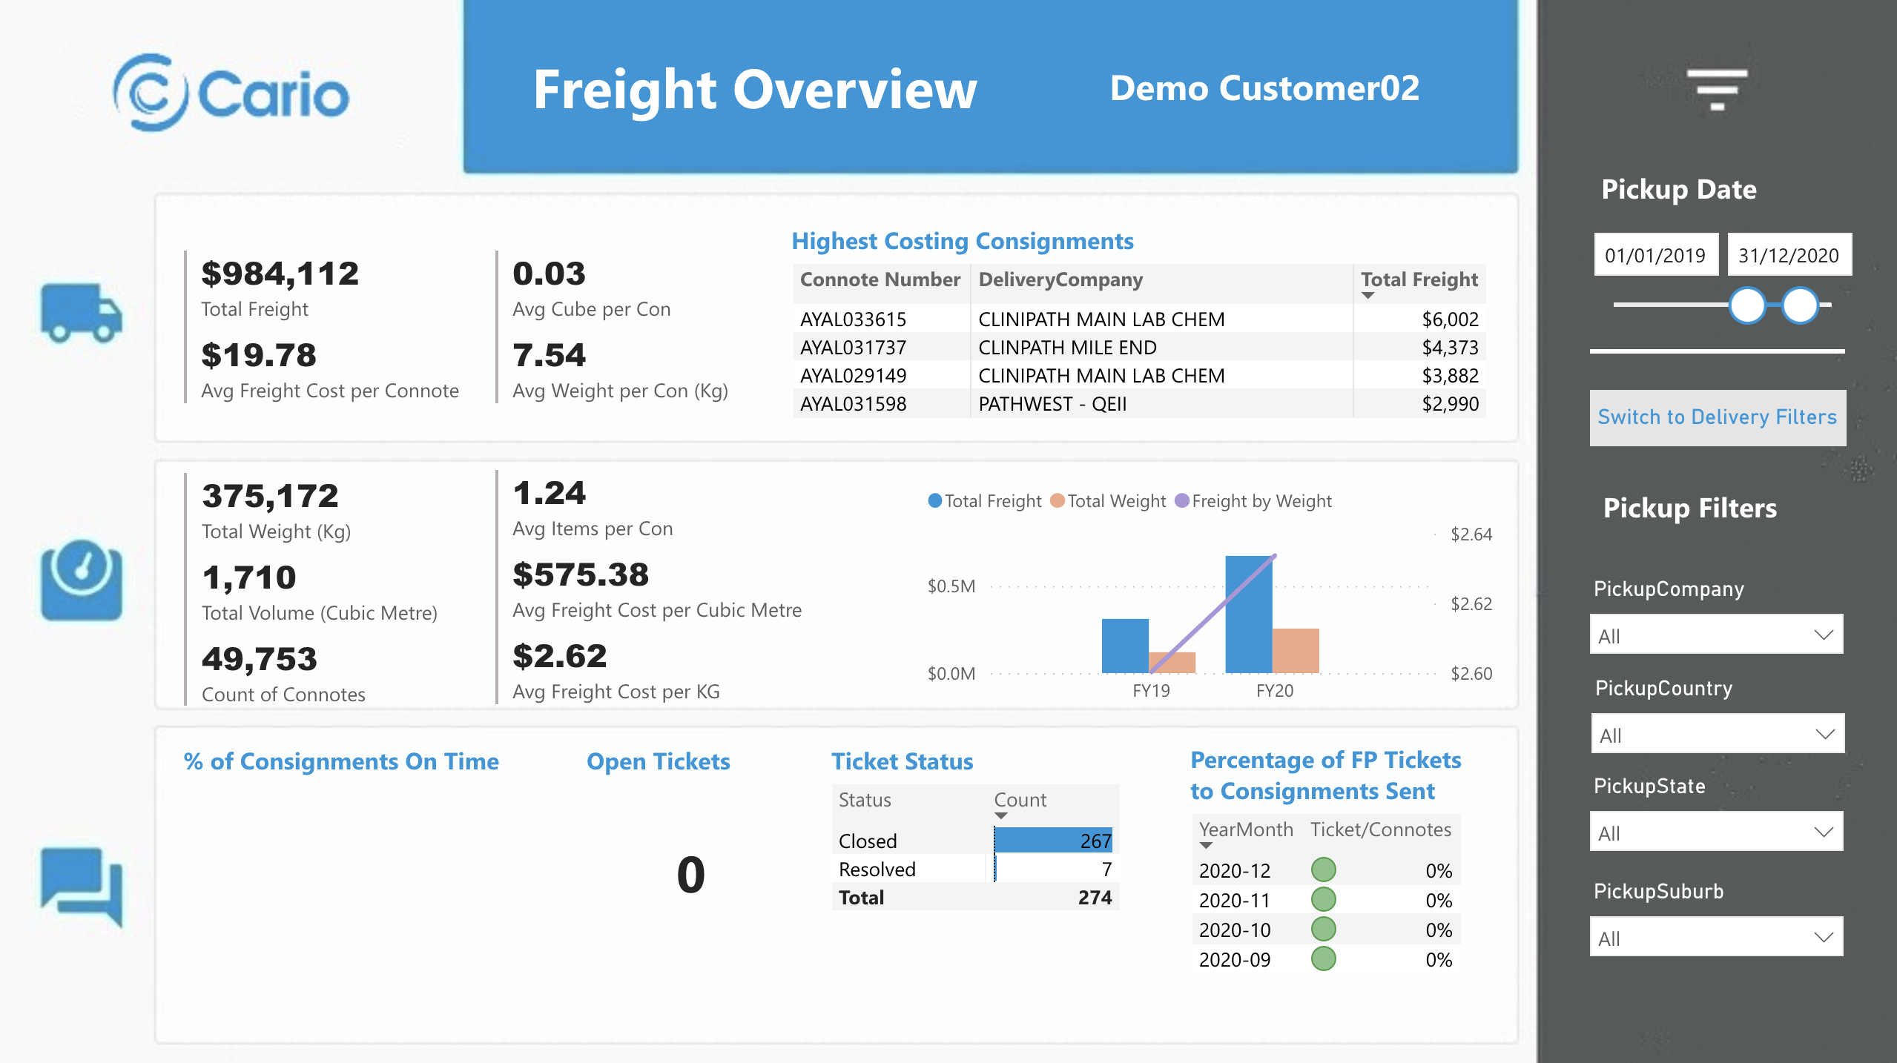
Task: Click the green status dot for 2020-12
Action: tap(1323, 870)
